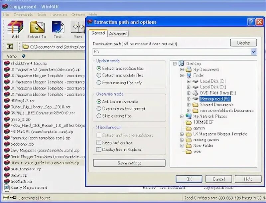Switch to the General tab
The width and height of the screenshot is (266, 203).
98,33
